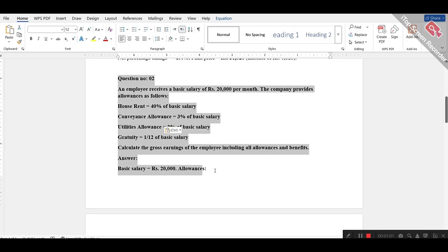Click the Sign icon in WPS PDF group
Image resolution: width=448 pixels, height=252 pixels.
[x=394, y=32]
